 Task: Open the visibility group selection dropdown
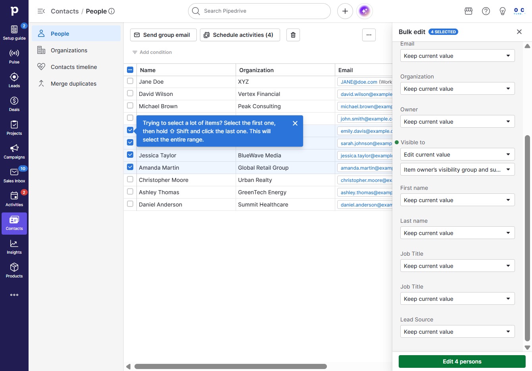(x=457, y=170)
